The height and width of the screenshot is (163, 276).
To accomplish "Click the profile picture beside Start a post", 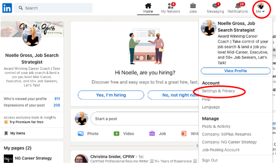I will click(81, 118).
